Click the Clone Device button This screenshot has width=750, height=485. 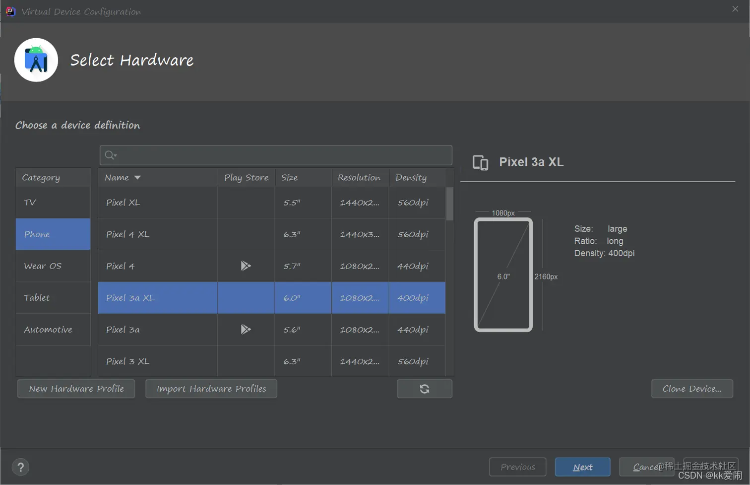point(692,389)
